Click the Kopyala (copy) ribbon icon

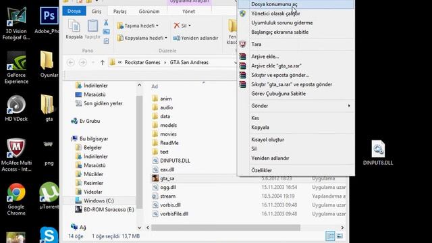pyautogui.click(x=74, y=29)
